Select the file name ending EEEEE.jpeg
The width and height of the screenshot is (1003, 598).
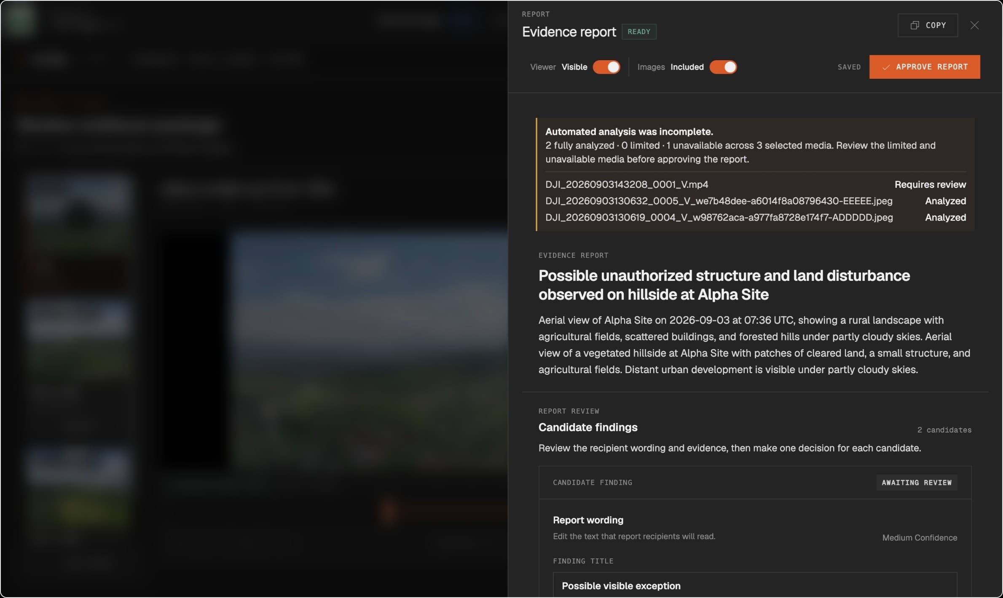coord(719,201)
